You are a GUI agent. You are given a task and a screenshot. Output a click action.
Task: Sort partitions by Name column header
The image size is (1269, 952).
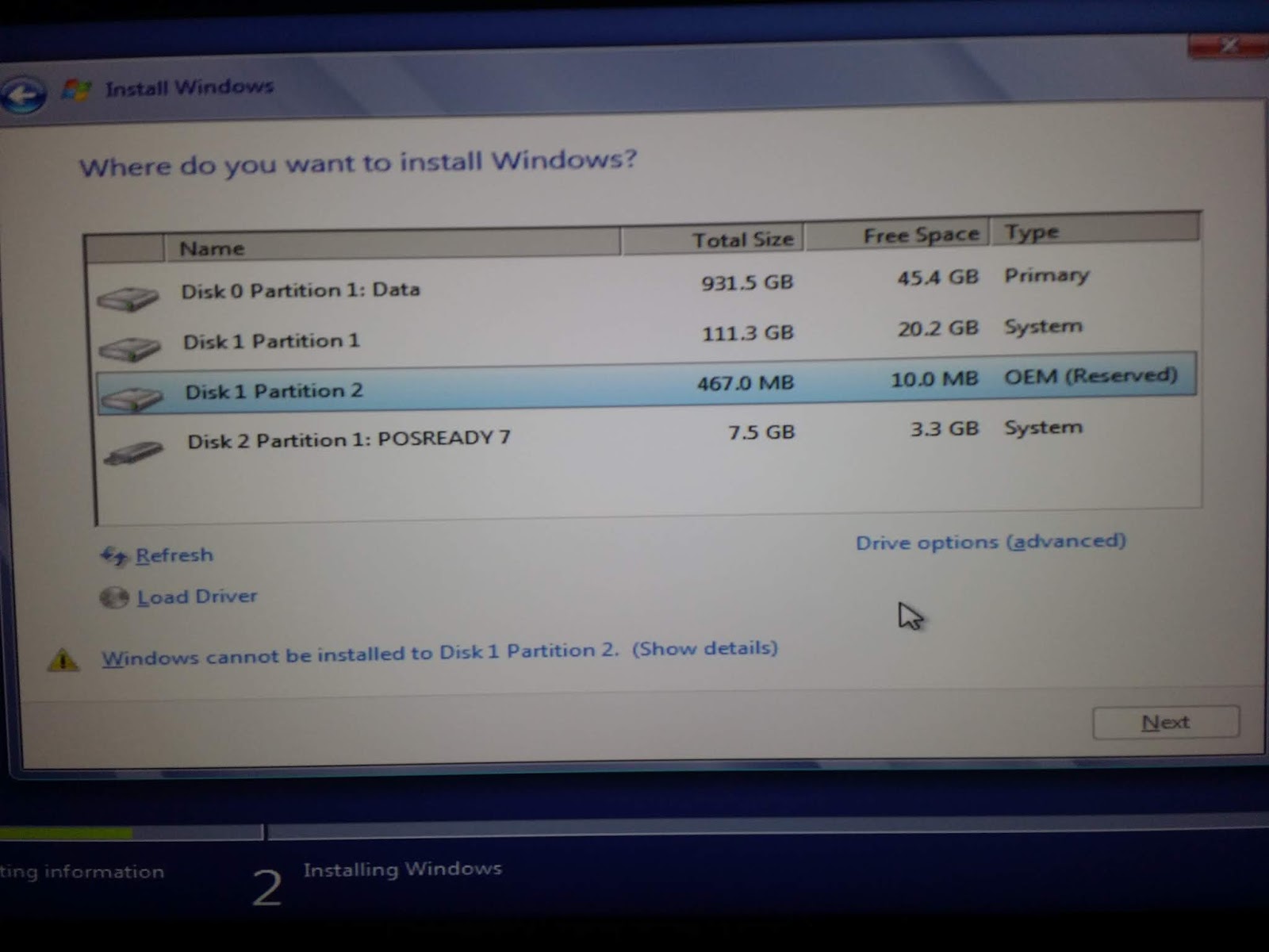(392, 245)
